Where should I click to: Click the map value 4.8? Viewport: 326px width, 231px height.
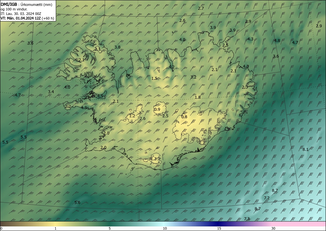(x=277, y=41)
